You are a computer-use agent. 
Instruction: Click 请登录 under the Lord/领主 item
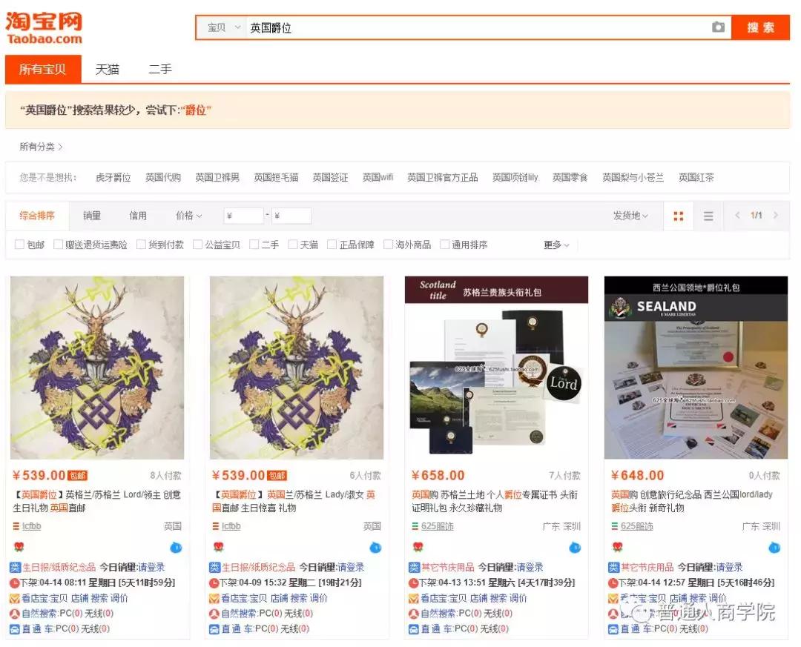151,568
